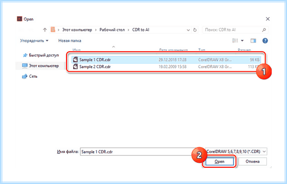Click the date 29.12.2018 17:28
Viewport: 287px width, 184px height.
click(x=172, y=59)
